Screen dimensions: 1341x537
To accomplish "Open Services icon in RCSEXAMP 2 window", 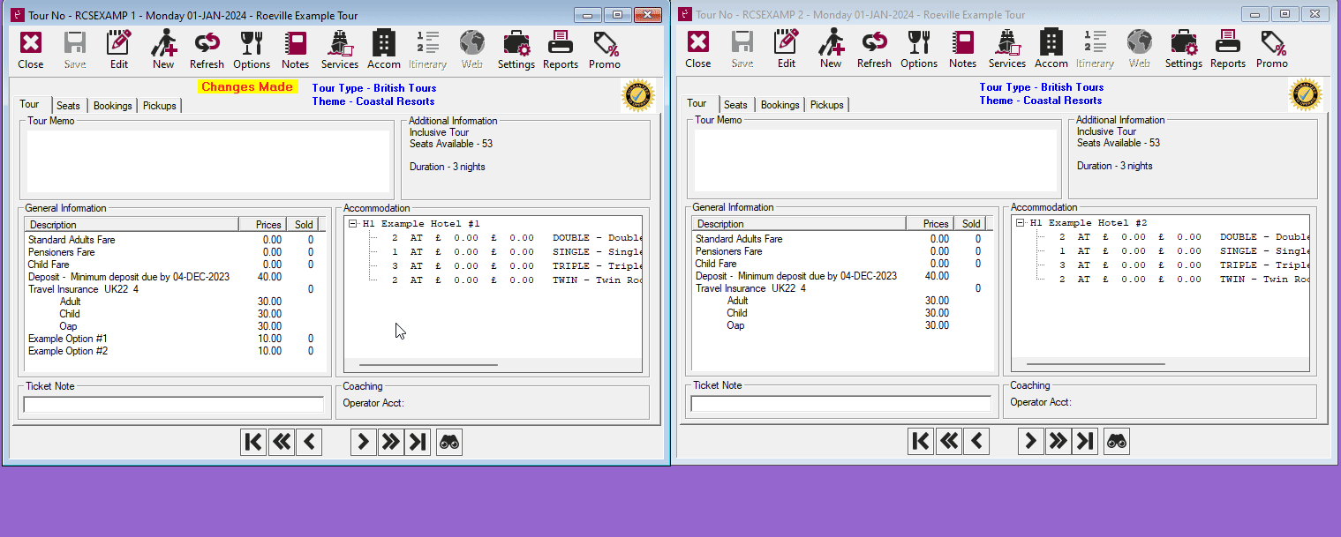I will tap(1007, 48).
